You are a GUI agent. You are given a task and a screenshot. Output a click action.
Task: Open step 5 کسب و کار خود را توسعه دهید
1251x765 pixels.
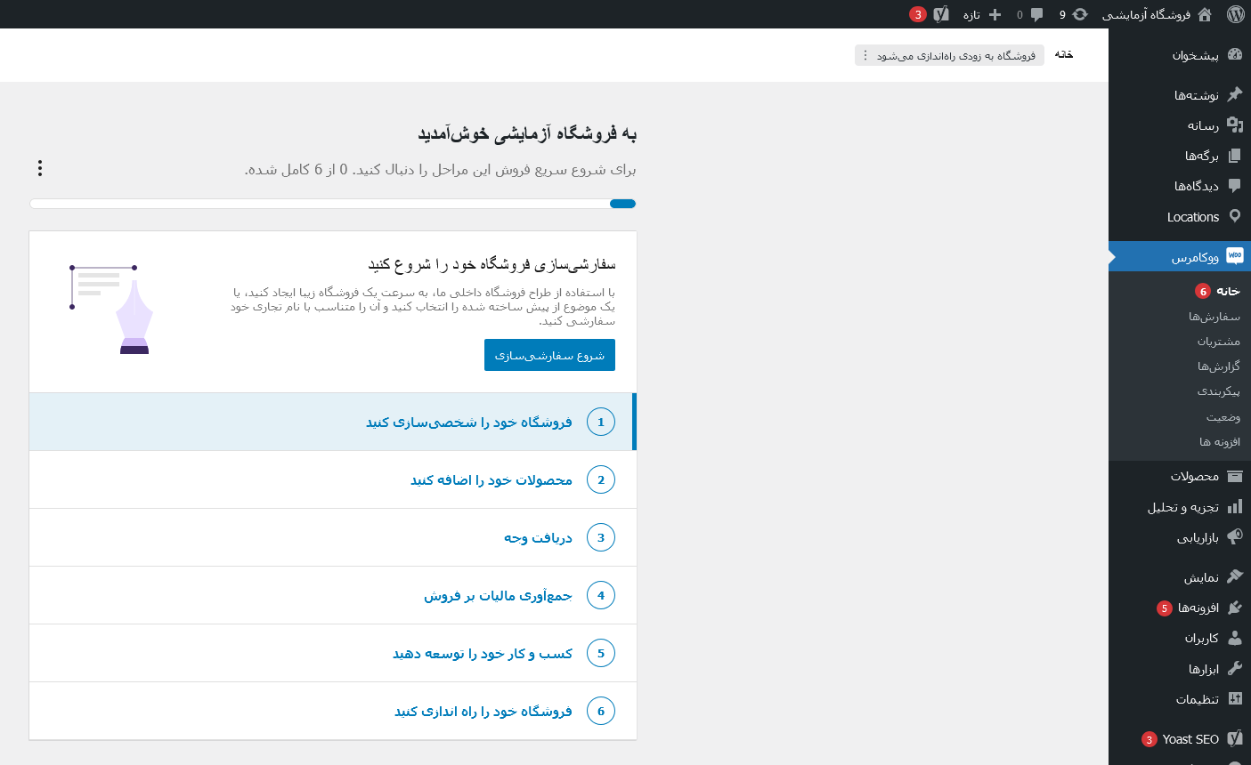pos(333,653)
